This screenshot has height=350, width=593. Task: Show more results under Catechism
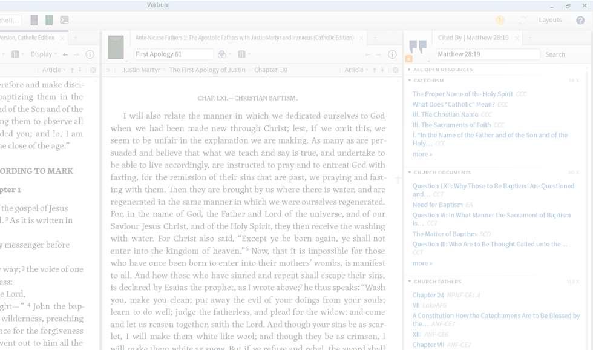(422, 154)
